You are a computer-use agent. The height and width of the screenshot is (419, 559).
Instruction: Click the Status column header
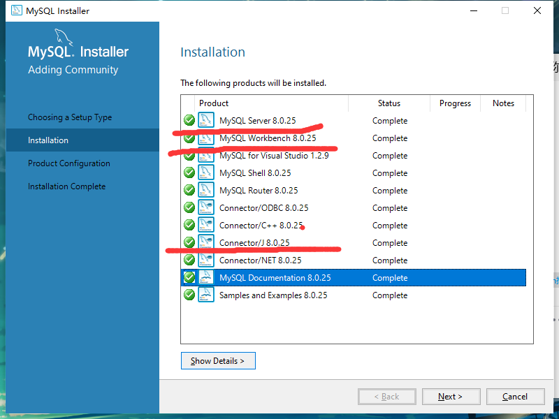coord(389,103)
